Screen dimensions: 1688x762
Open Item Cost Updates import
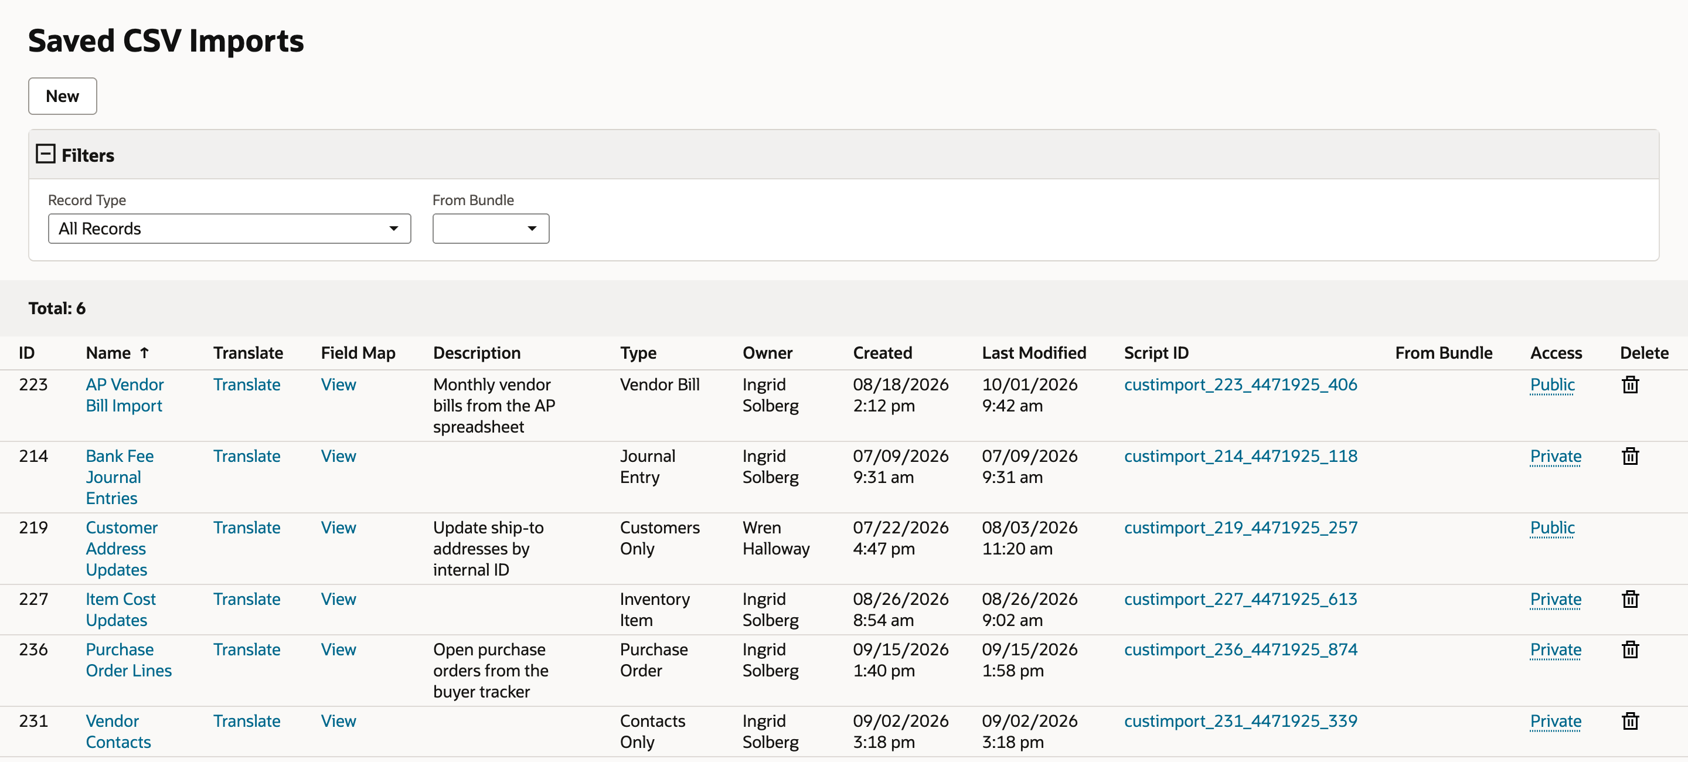[x=121, y=610]
